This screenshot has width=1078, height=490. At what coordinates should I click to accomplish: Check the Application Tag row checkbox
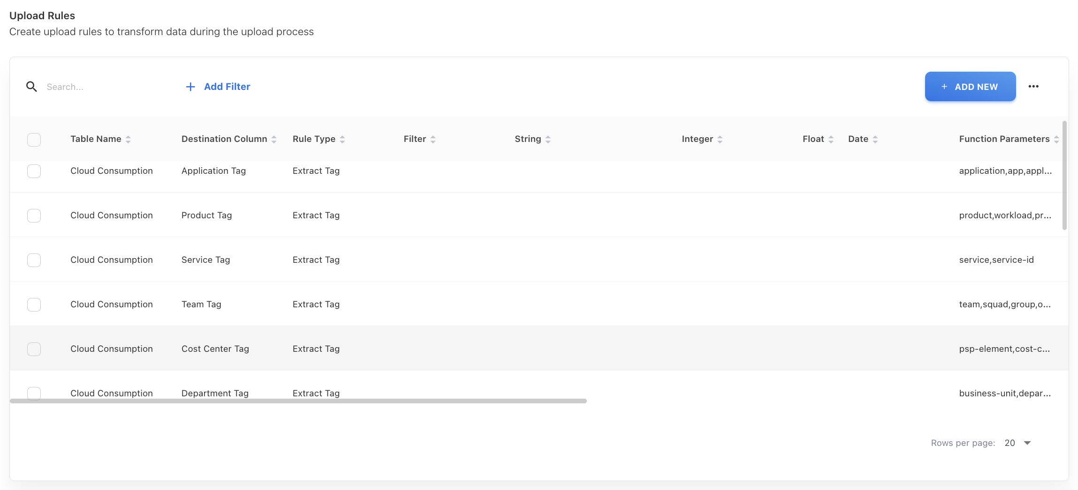34,171
